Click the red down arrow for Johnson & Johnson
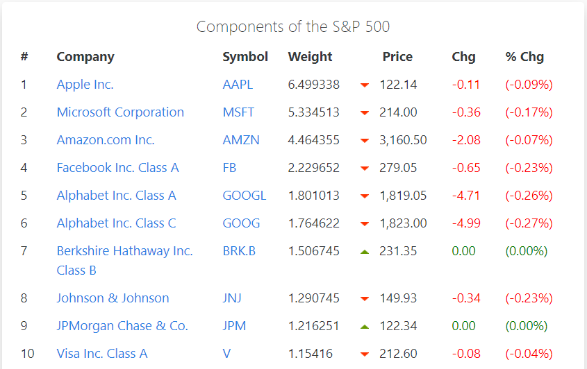Viewport: 587px width, 369px height. pyautogui.click(x=365, y=299)
